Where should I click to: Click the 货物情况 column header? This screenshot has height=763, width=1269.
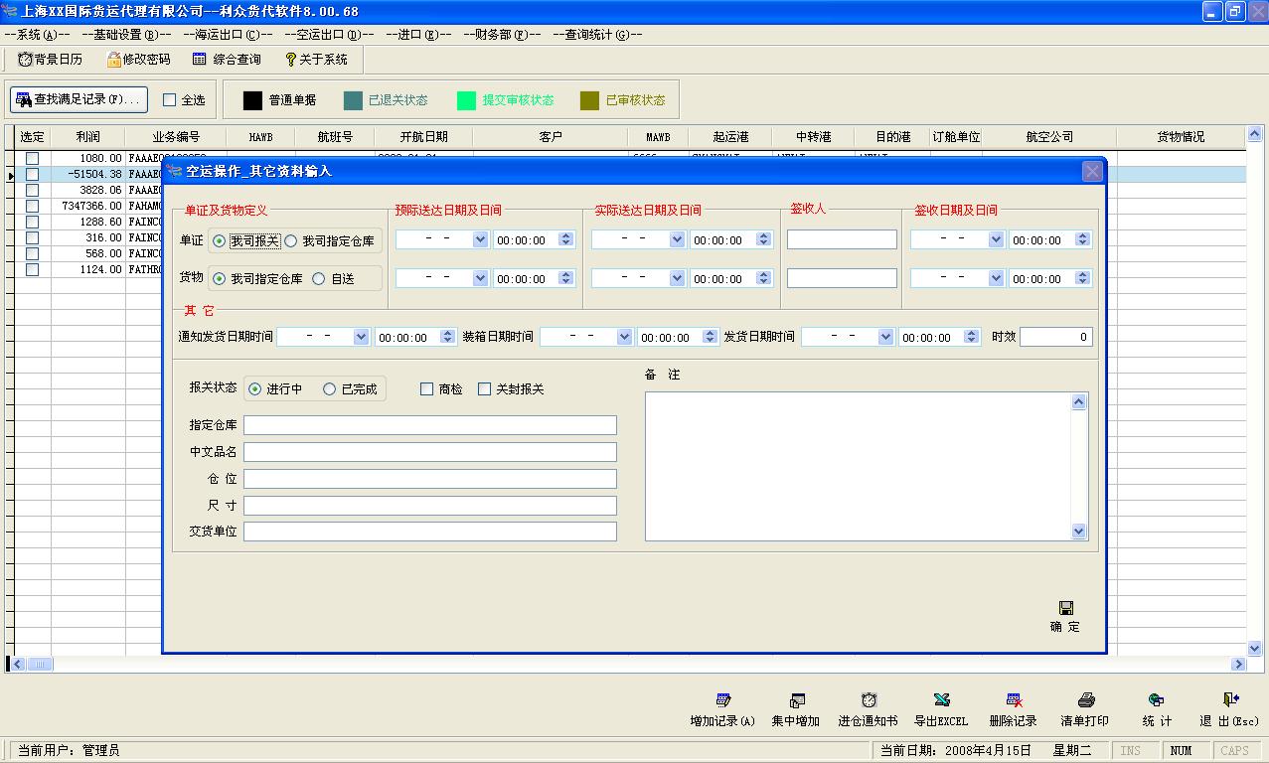(1181, 137)
